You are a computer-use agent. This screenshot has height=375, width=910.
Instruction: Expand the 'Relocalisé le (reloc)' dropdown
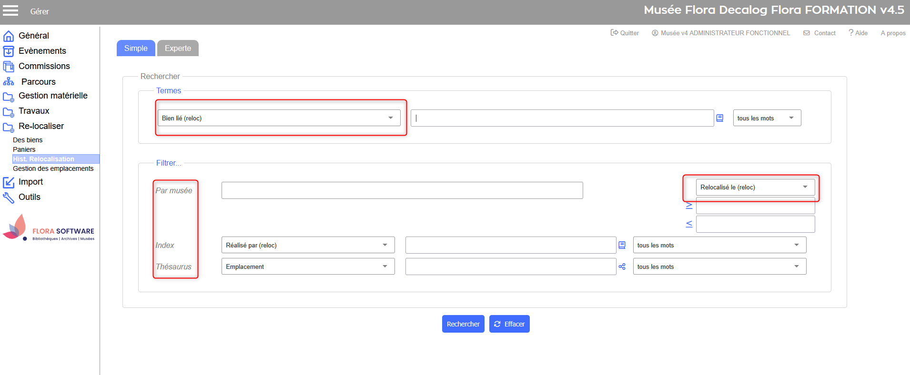coord(755,187)
